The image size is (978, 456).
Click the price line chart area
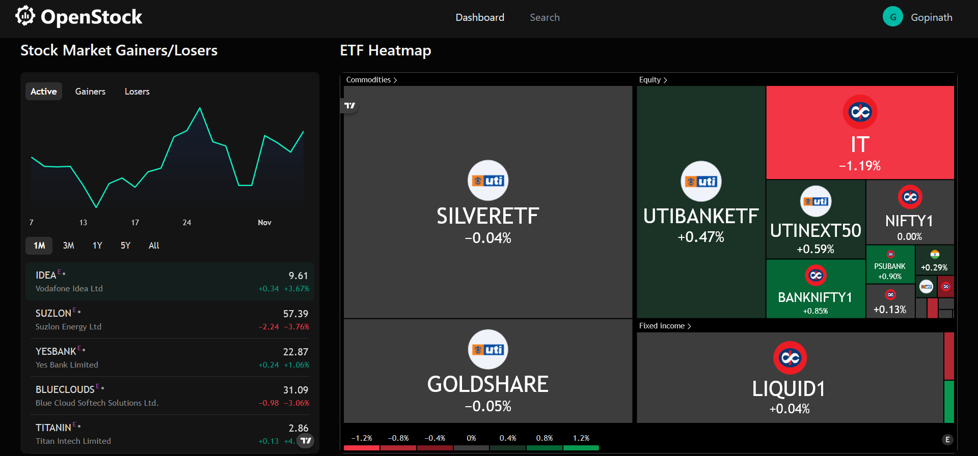point(167,158)
